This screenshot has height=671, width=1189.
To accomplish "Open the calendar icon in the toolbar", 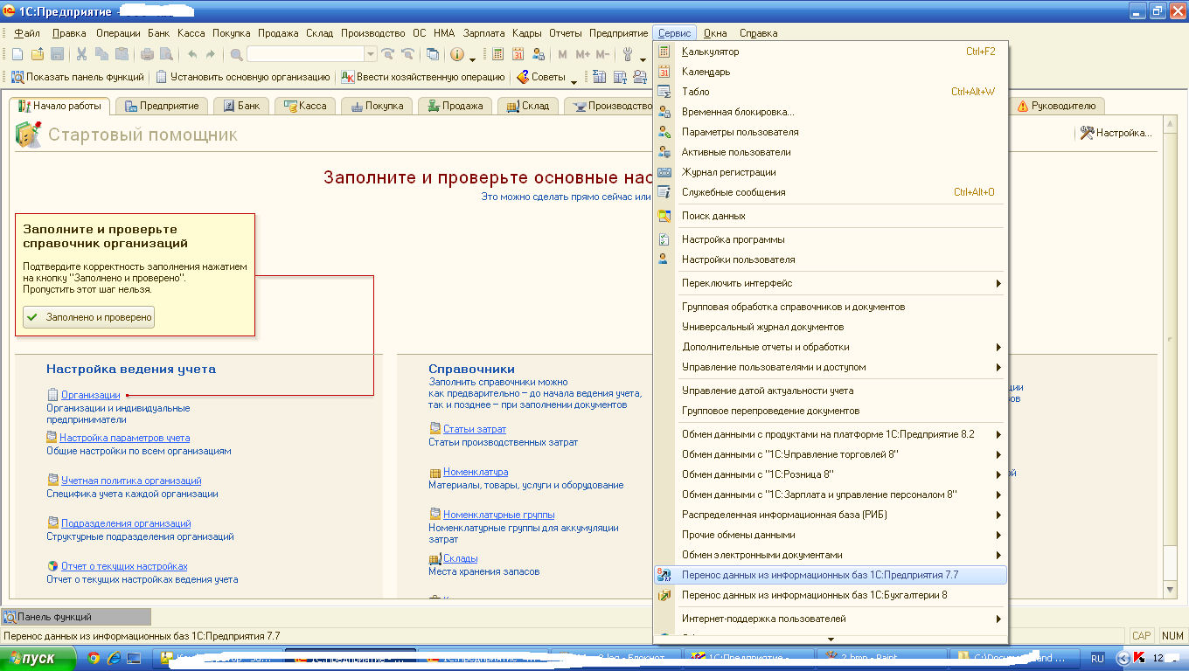I will (518, 53).
